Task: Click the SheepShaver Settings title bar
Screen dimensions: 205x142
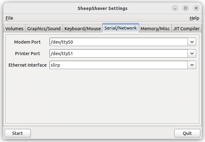Action: coord(103,8)
